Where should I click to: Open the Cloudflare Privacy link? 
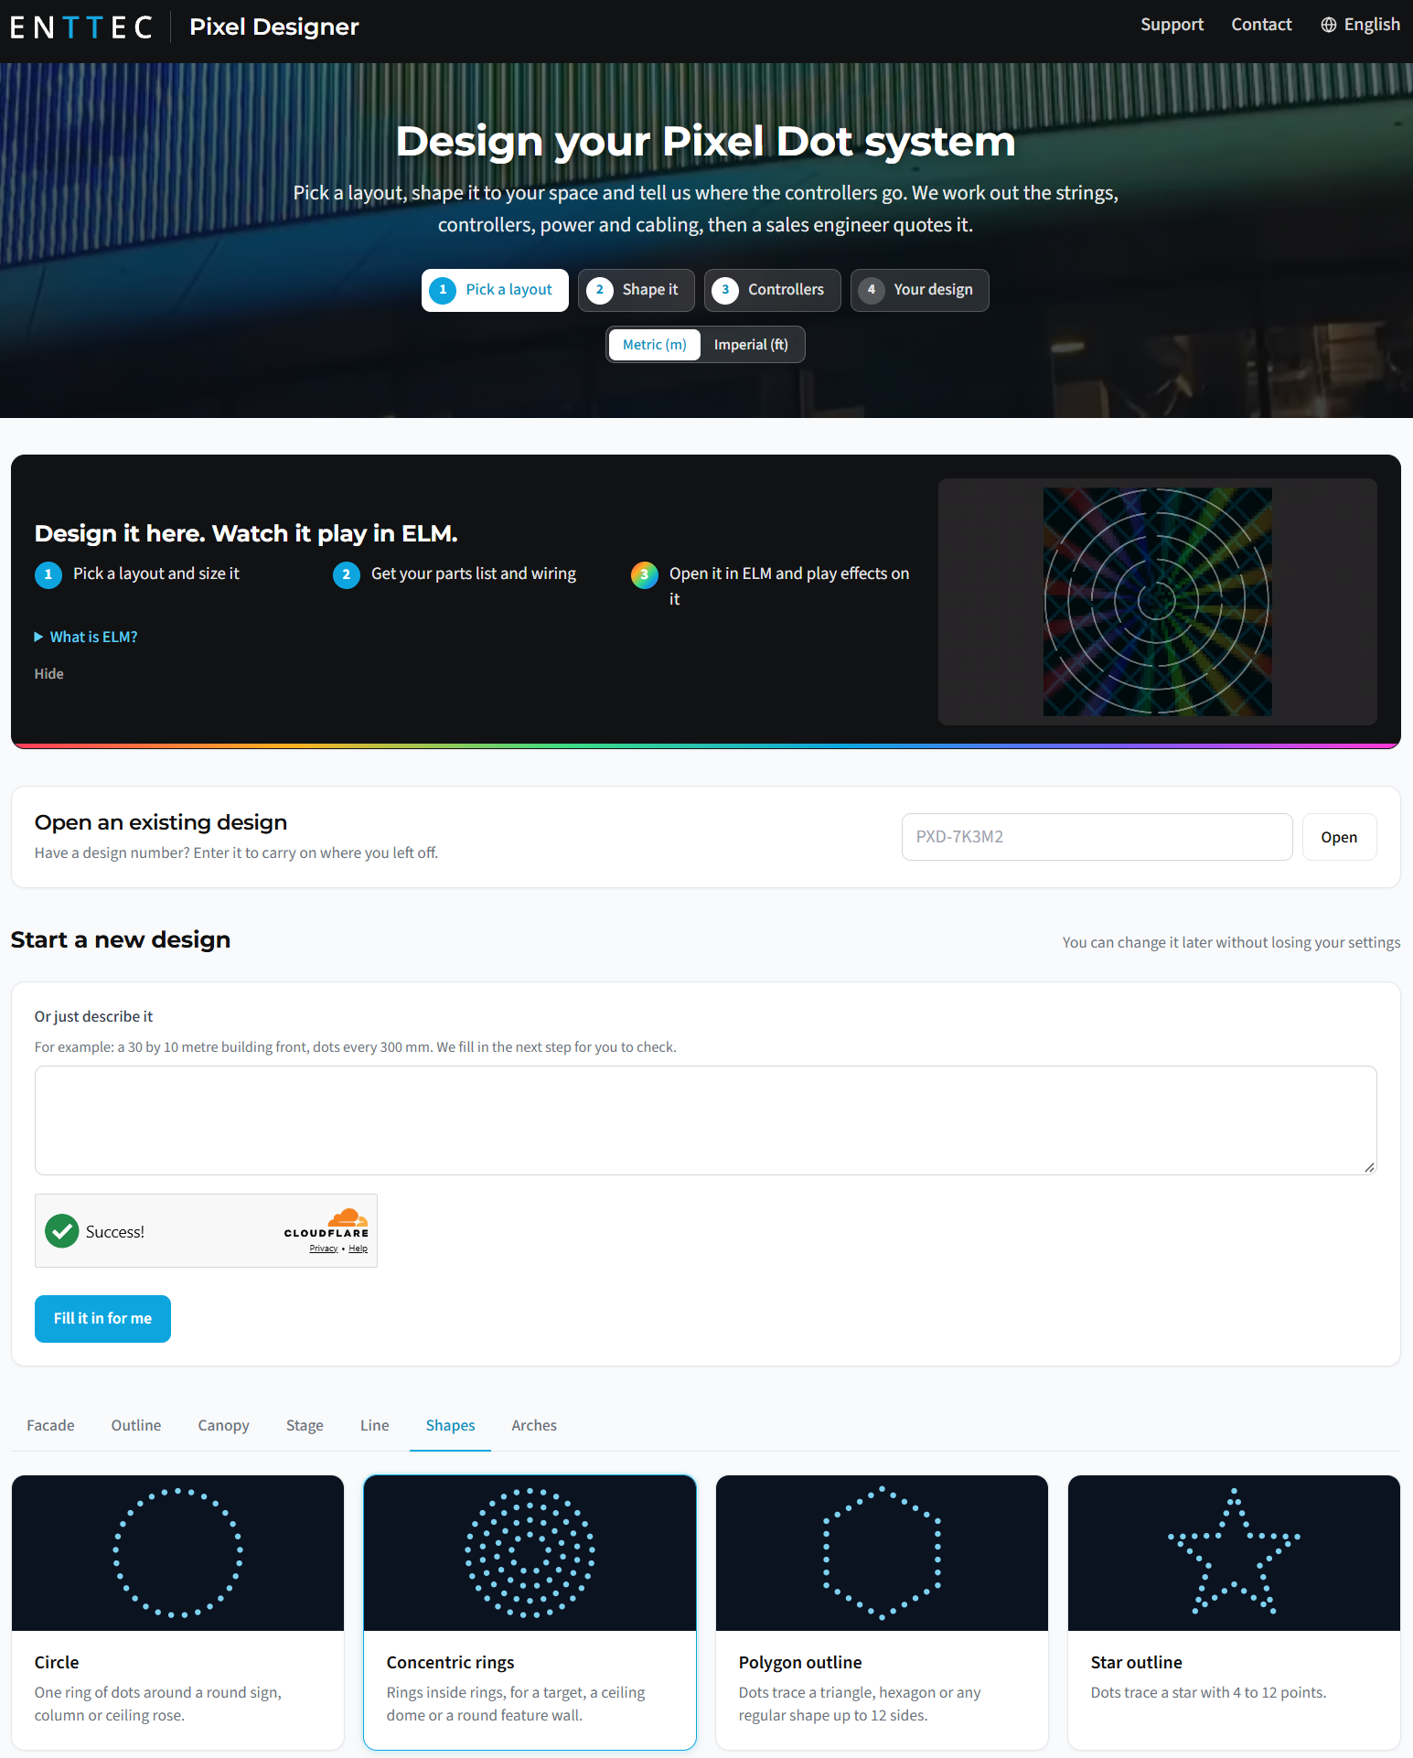point(324,1249)
